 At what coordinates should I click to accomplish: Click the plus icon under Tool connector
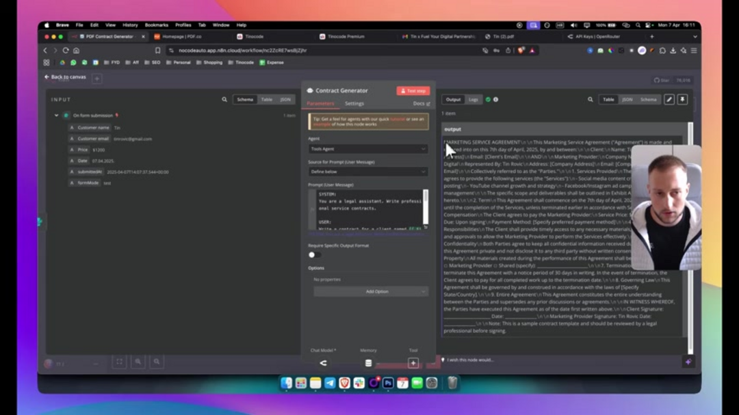coord(413,363)
